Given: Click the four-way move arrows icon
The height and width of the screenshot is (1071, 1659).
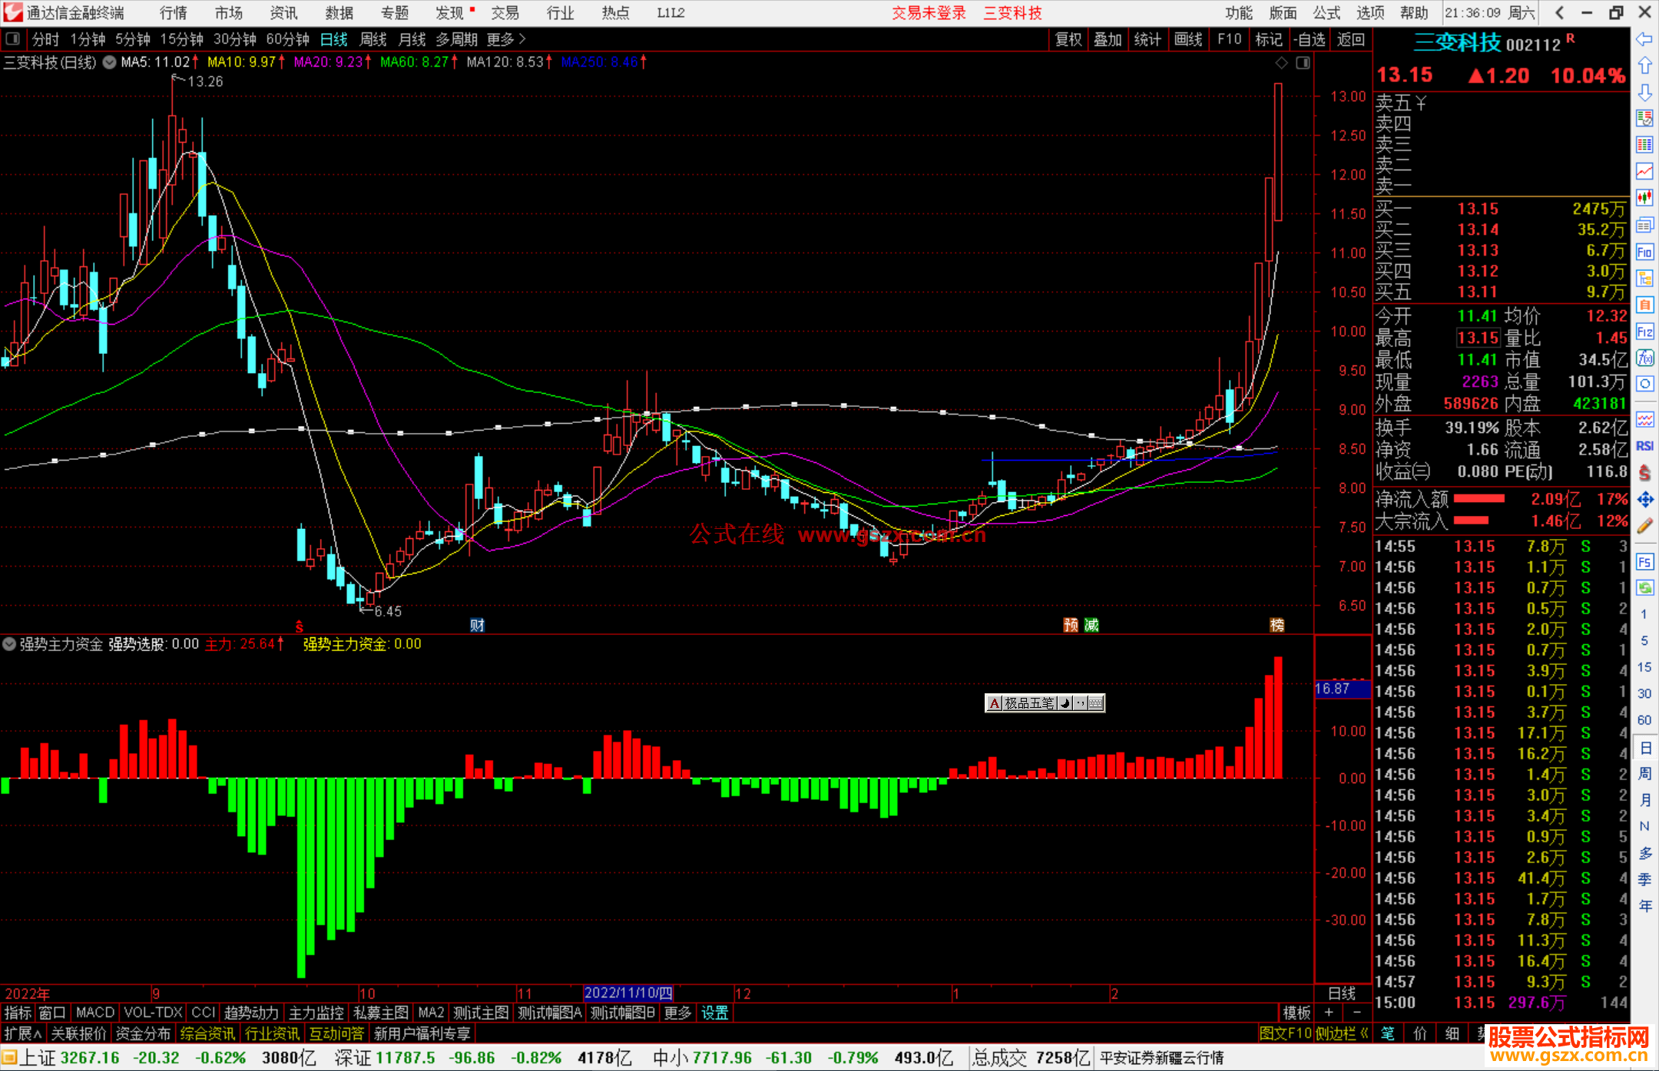Looking at the screenshot, I should point(1644,500).
